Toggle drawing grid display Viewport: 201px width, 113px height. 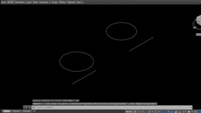pyautogui.click(x=135, y=112)
